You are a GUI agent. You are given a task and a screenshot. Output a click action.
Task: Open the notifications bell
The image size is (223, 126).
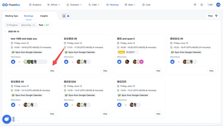(x=202, y=5)
